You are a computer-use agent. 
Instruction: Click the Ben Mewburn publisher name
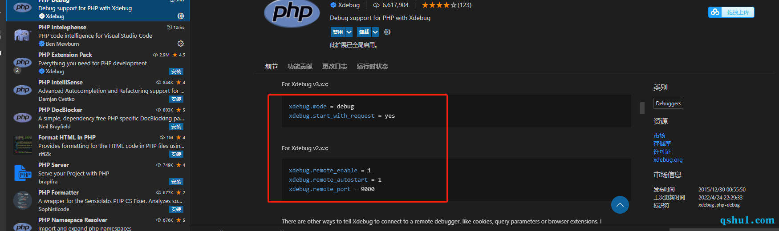[x=62, y=44]
